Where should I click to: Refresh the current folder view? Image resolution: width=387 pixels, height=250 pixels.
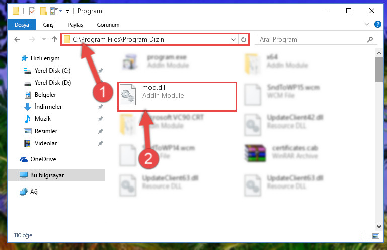244,39
